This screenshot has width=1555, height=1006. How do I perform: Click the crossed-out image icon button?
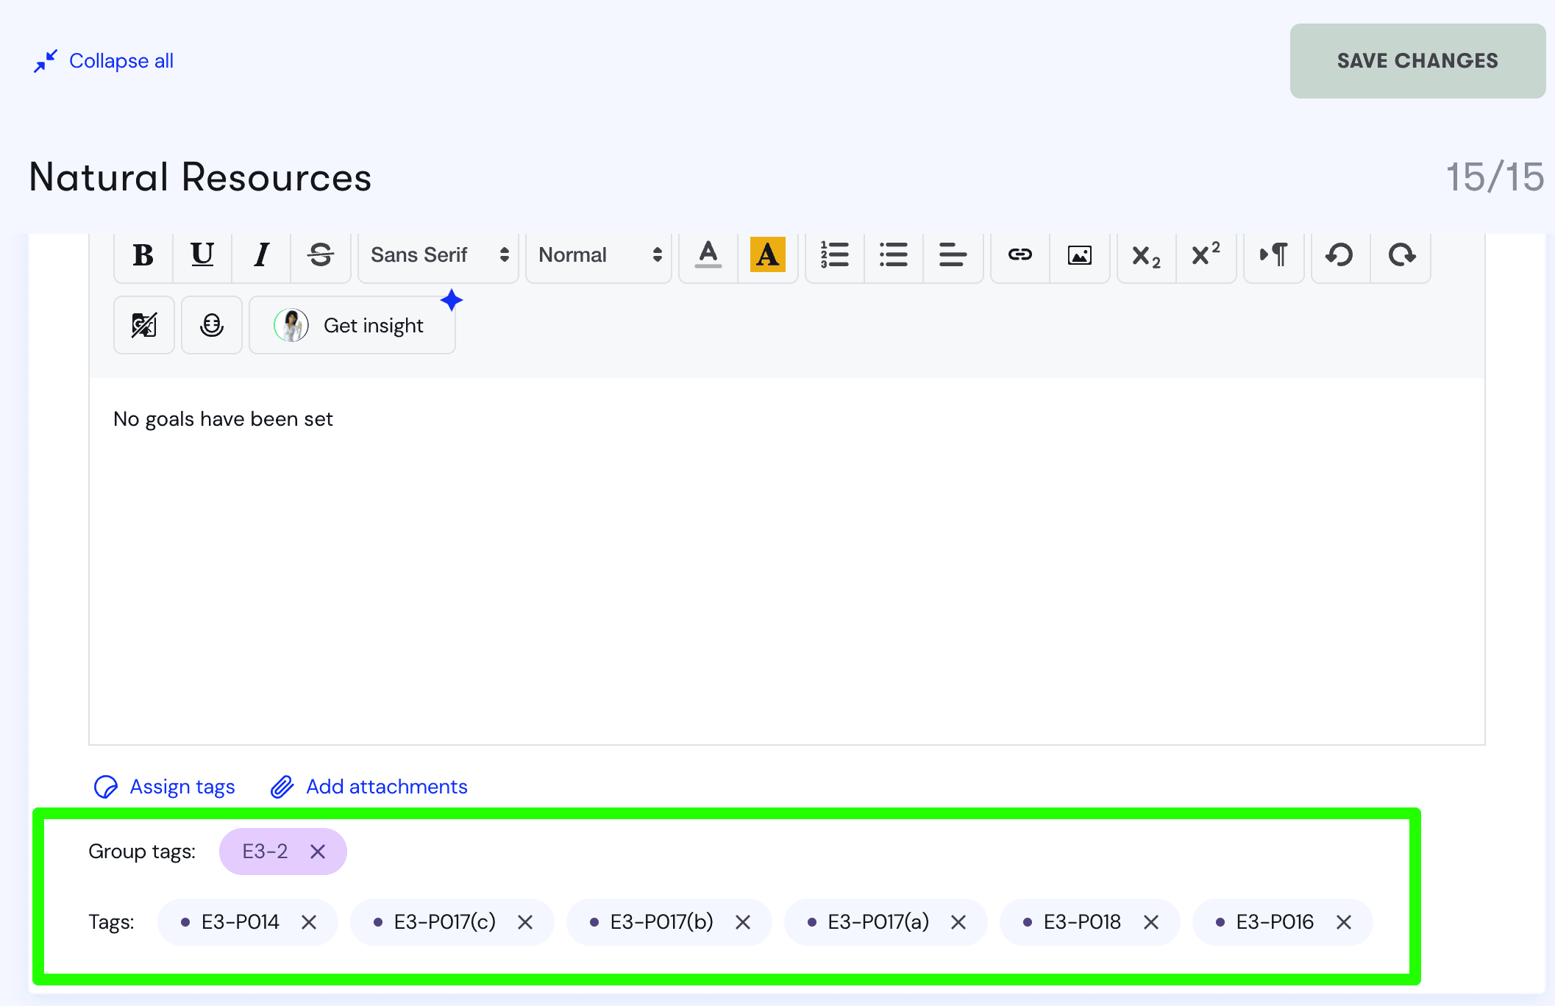(x=144, y=325)
